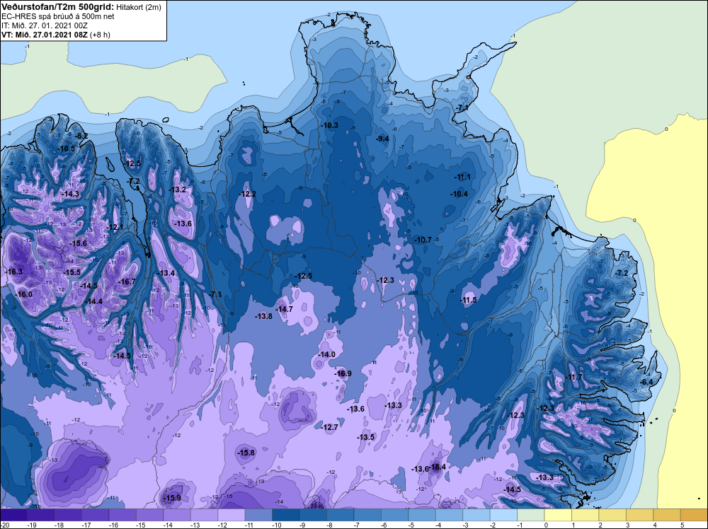Click the map temperature value -10.4
Viewport: 708px width, 529px height.
[459, 194]
